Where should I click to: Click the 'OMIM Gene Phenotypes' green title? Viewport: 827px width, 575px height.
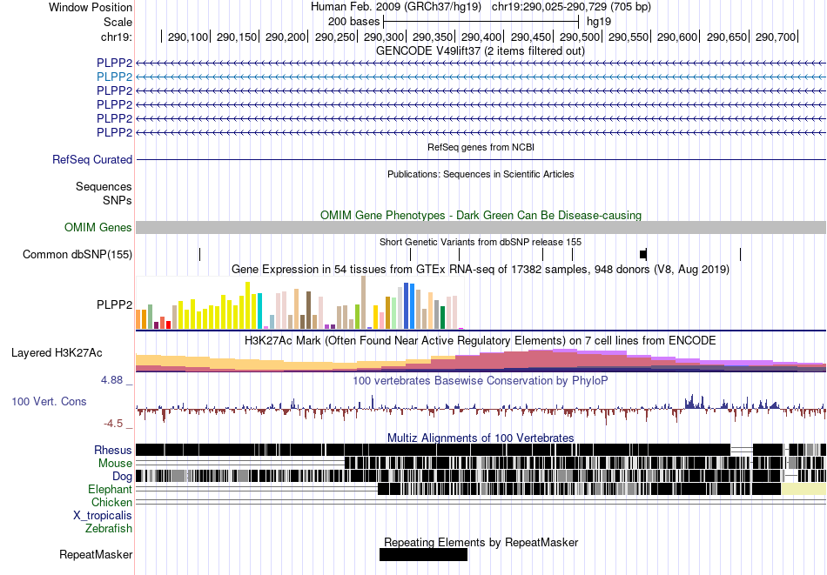pos(481,215)
